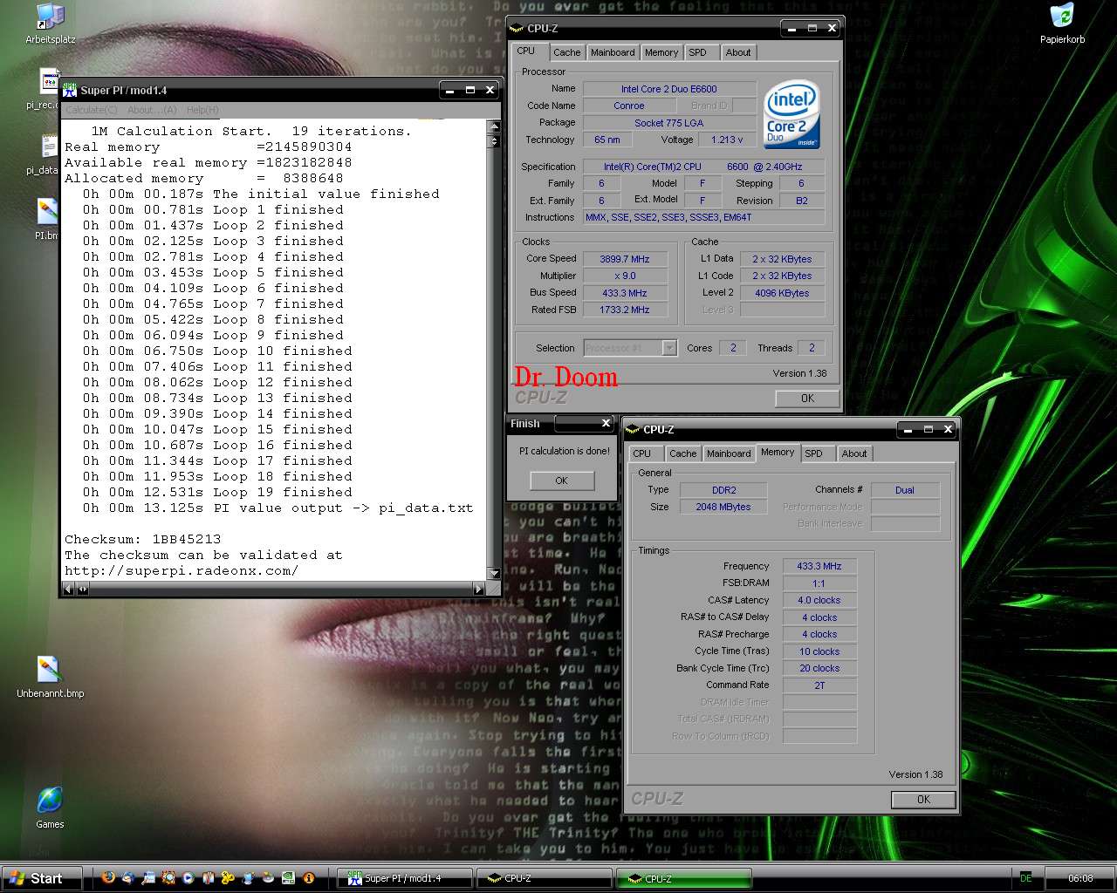Click Super PI horizontal scrollbar left arrow
The image size is (1117, 893).
click(70, 590)
